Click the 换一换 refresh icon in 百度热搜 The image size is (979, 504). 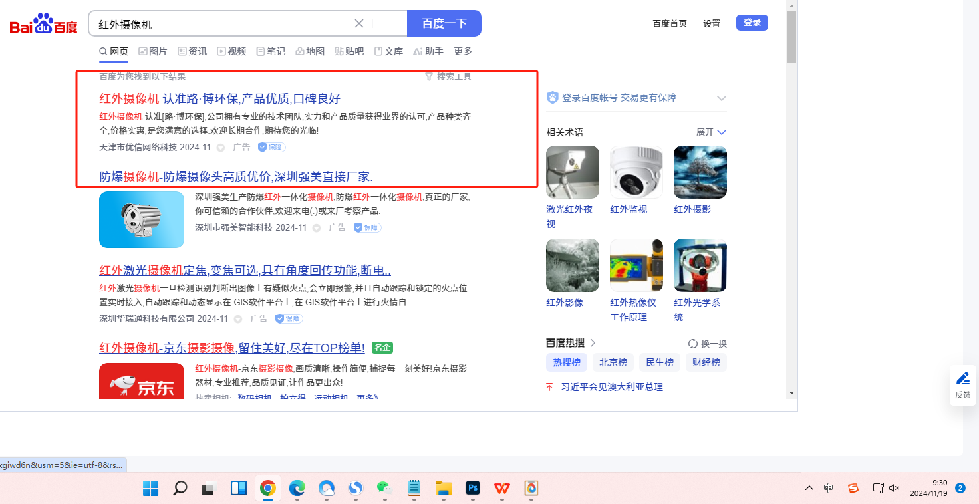693,344
